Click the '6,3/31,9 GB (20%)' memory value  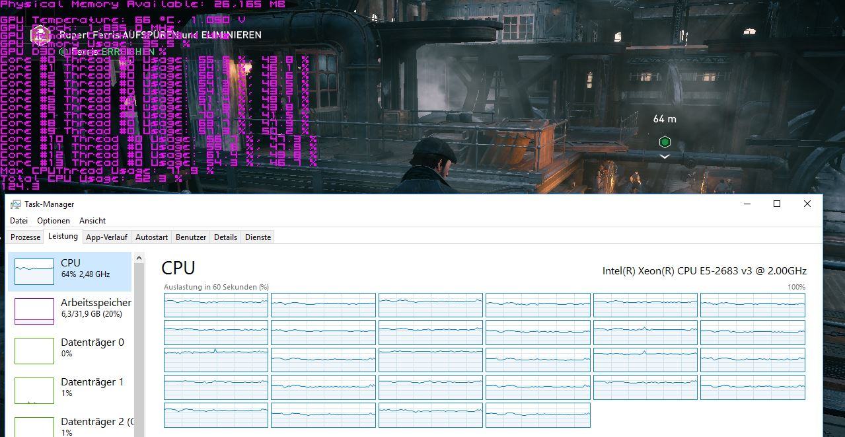(x=91, y=314)
